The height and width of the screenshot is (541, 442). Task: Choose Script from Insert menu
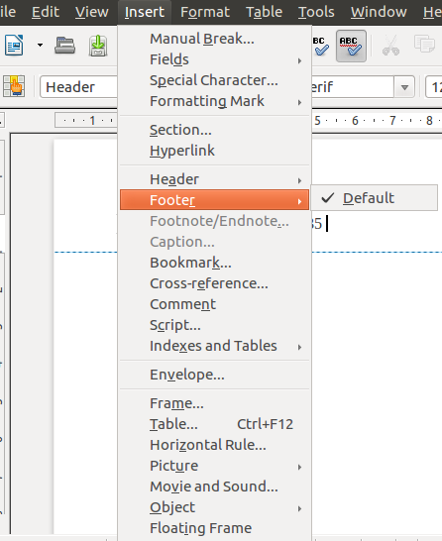(x=214, y=325)
